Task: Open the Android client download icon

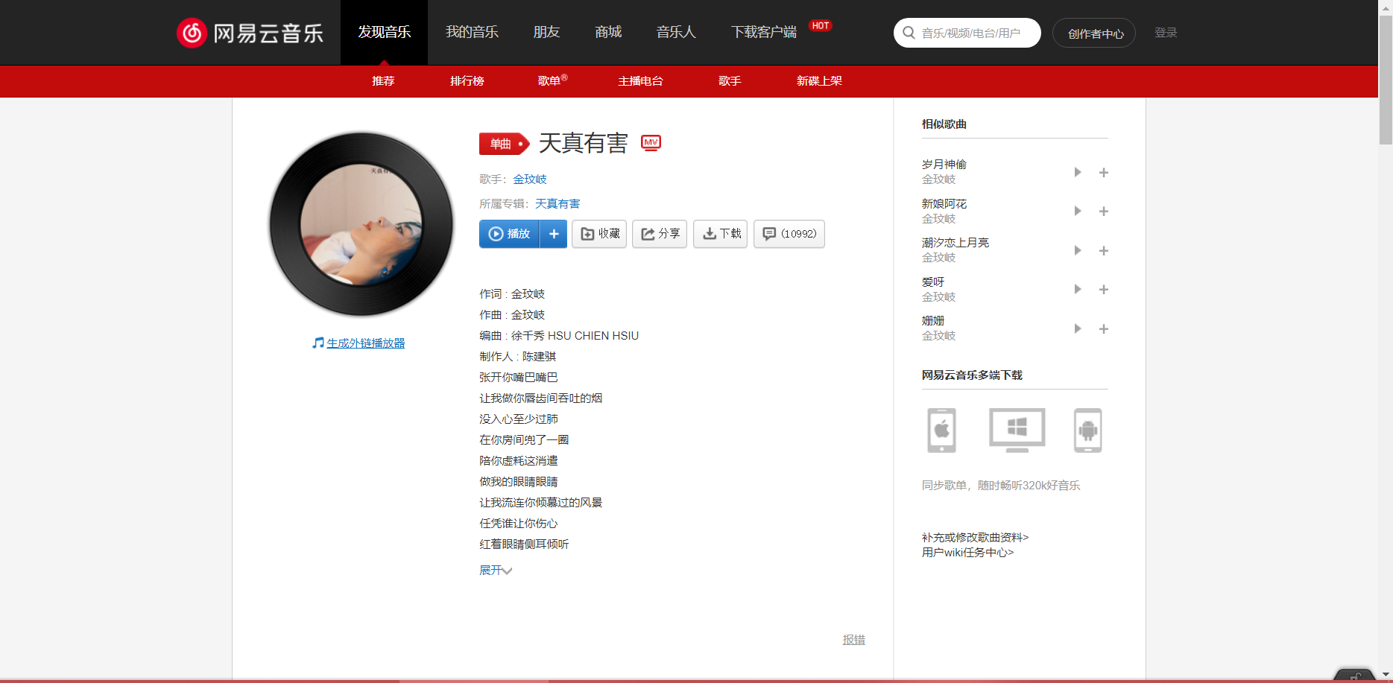Action: click(1087, 430)
